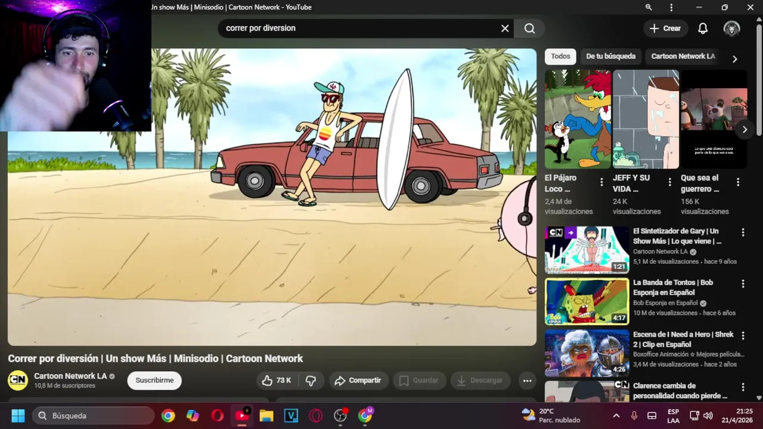
Task: Click the video player to pause playback
Action: click(272, 197)
